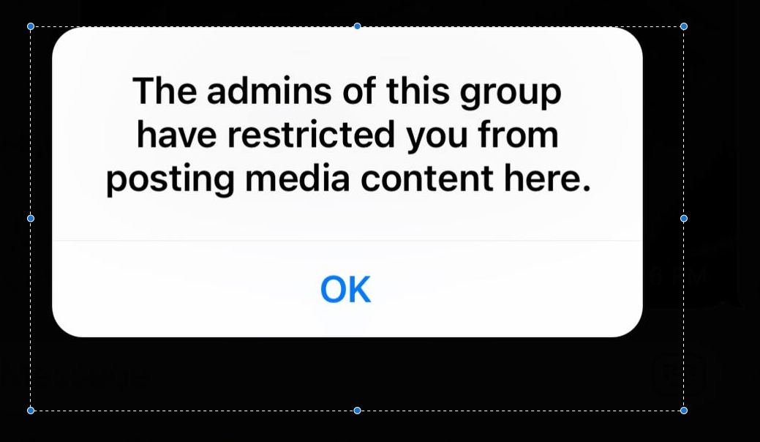Image resolution: width=760 pixels, height=442 pixels.
Task: Click the middle-right edge selection handle
Action: (x=684, y=219)
